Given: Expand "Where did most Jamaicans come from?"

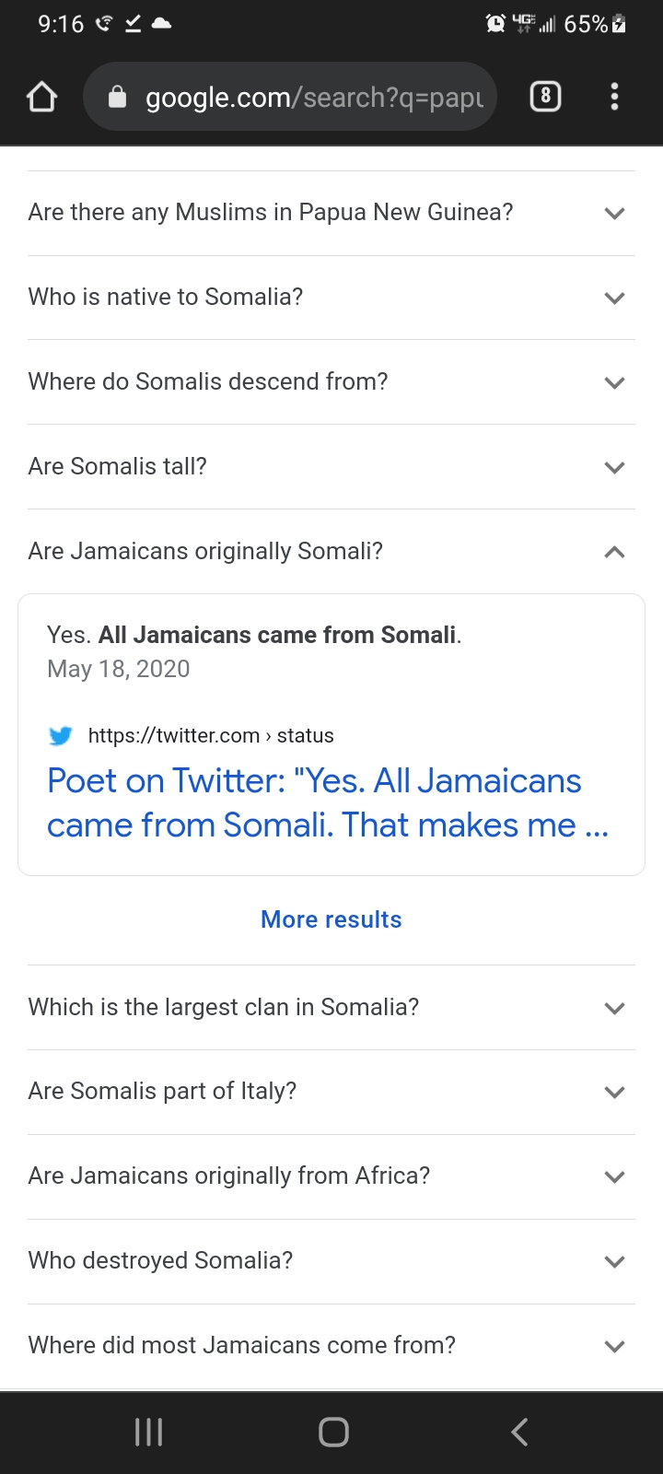Looking at the screenshot, I should click(x=331, y=1346).
